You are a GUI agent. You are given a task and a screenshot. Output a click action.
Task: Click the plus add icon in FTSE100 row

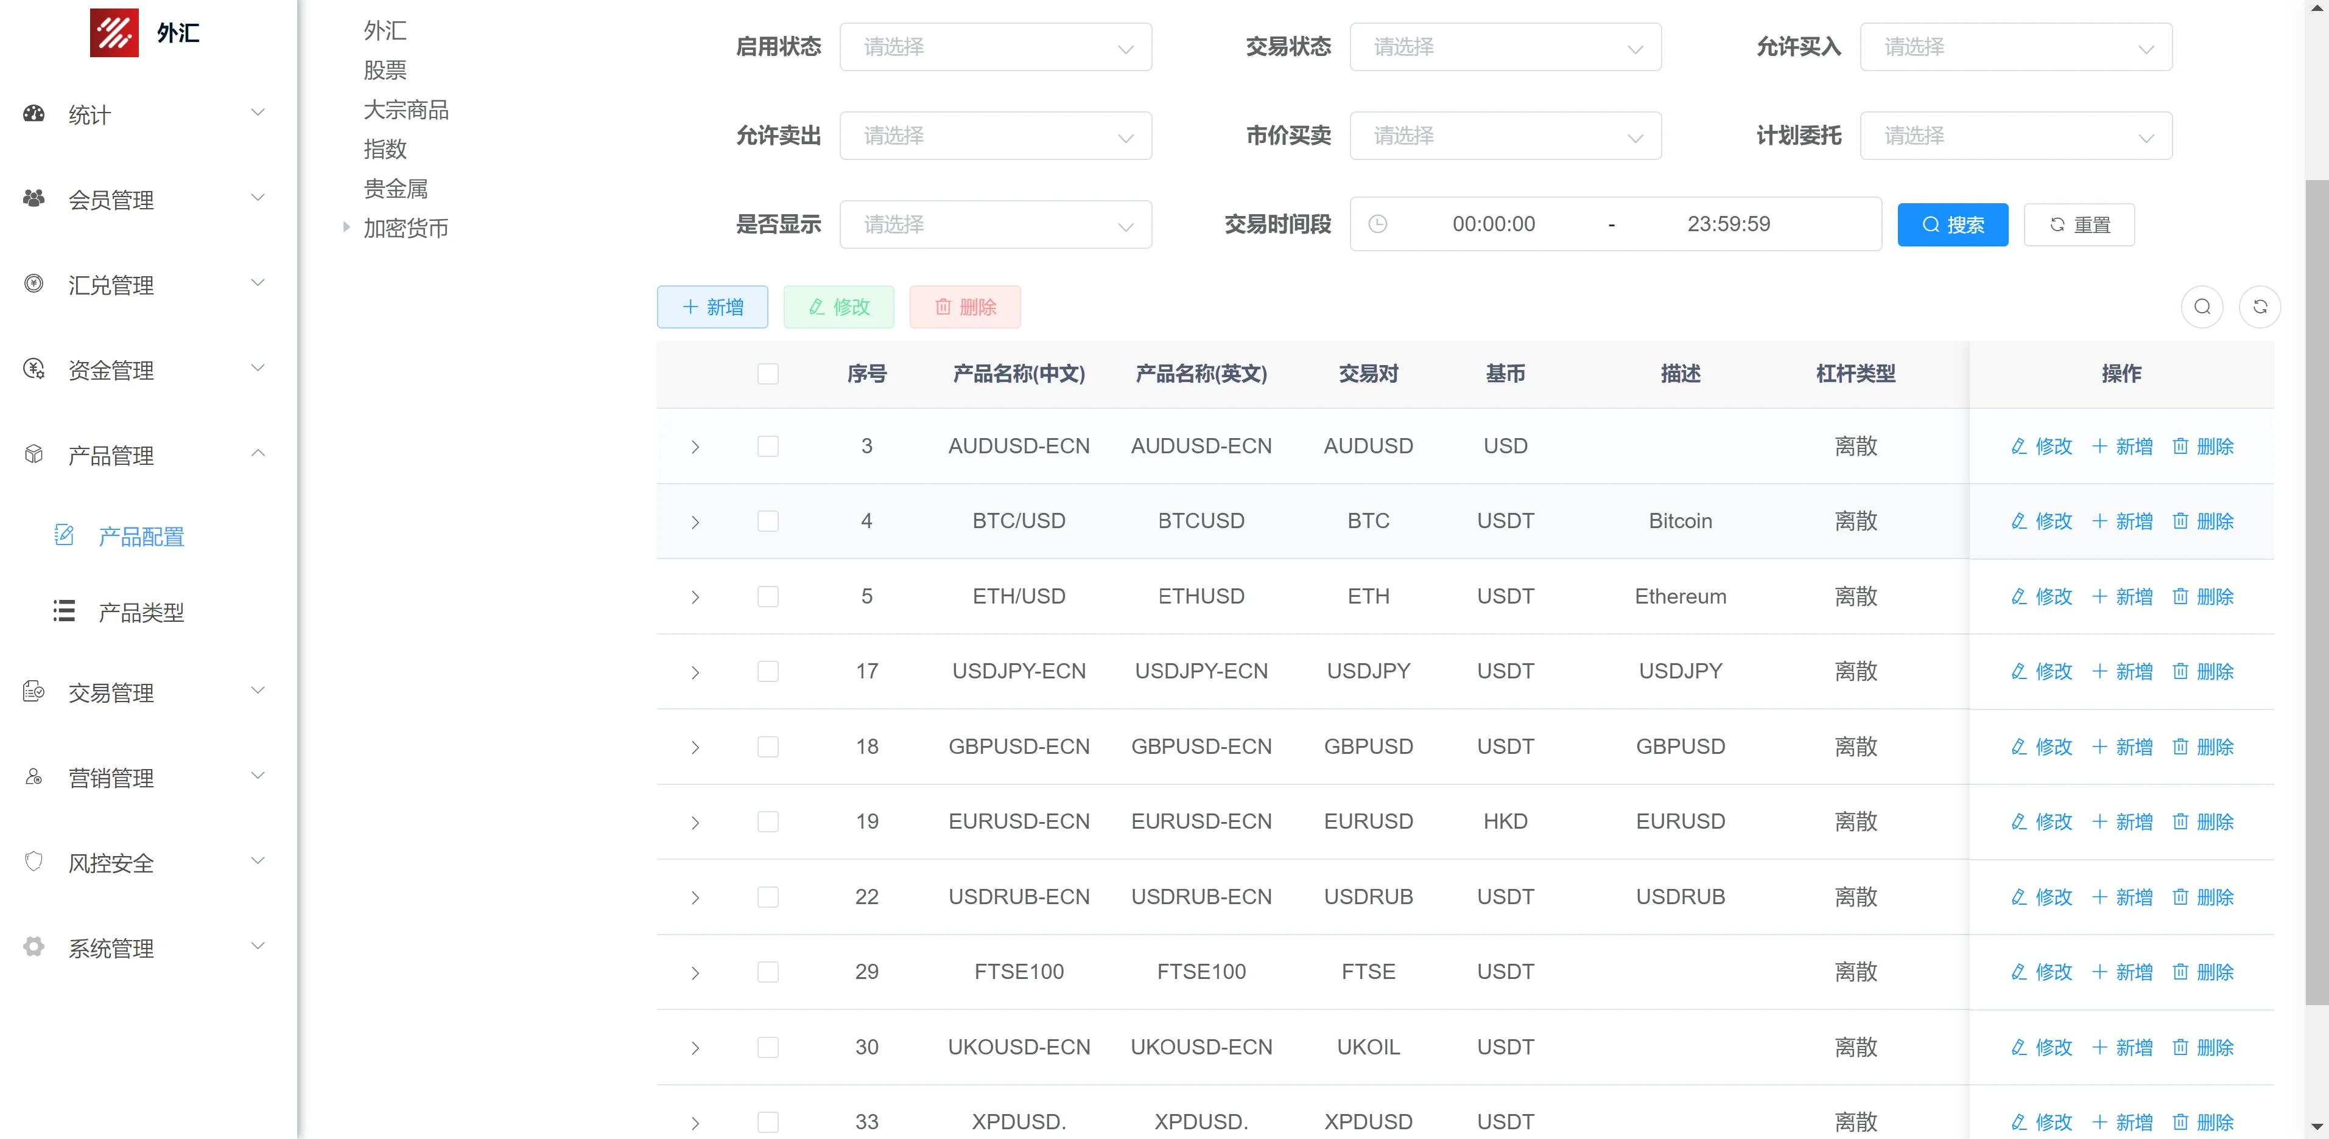point(2099,972)
